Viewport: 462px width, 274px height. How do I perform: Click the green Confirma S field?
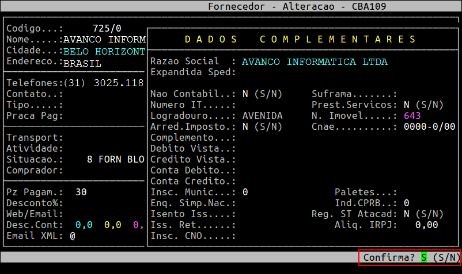click(424, 258)
